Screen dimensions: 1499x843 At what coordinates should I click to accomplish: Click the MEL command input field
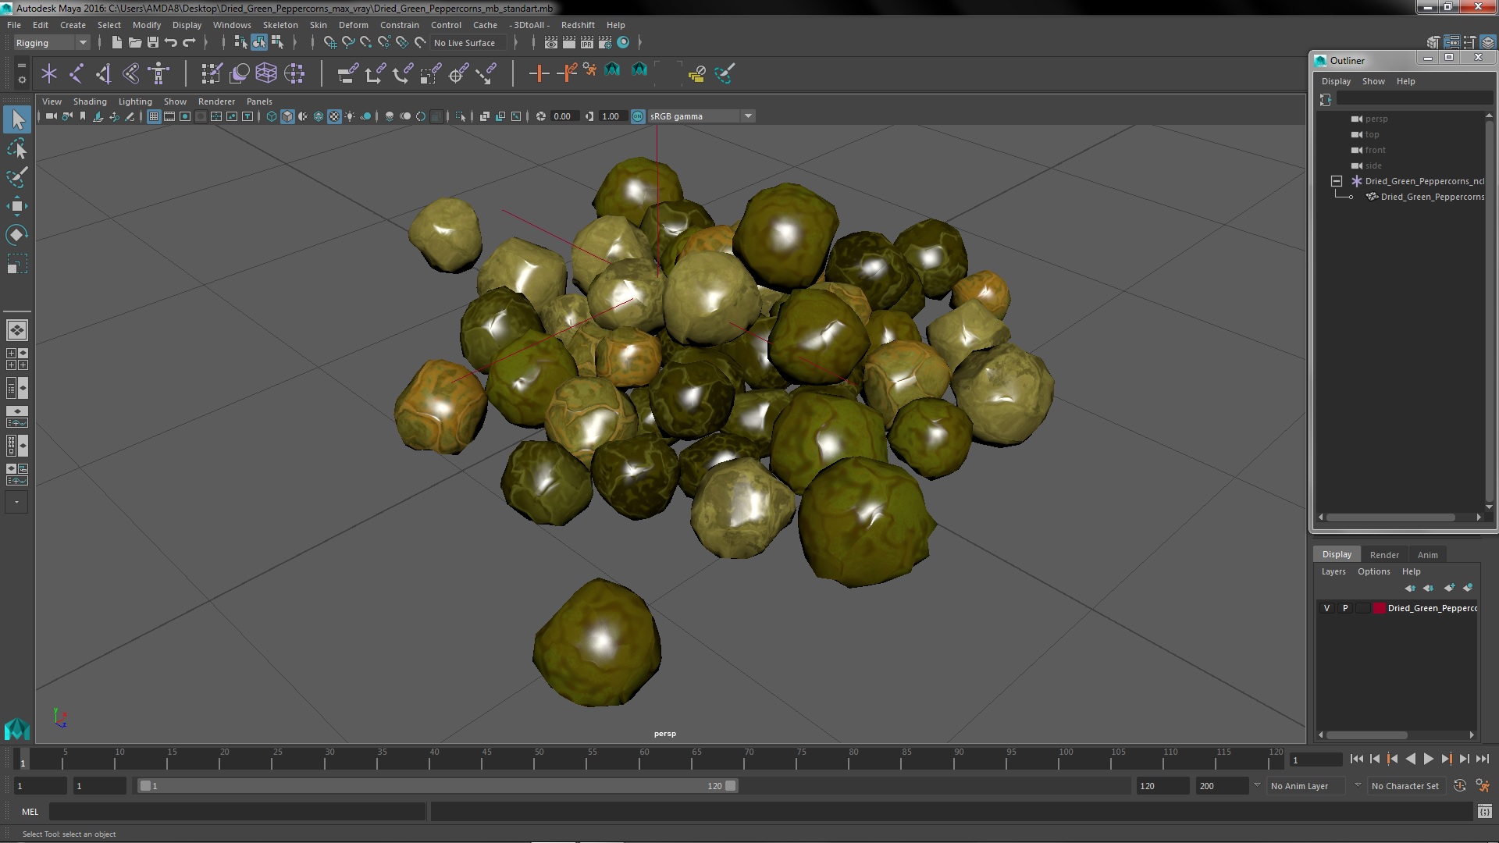click(x=237, y=812)
